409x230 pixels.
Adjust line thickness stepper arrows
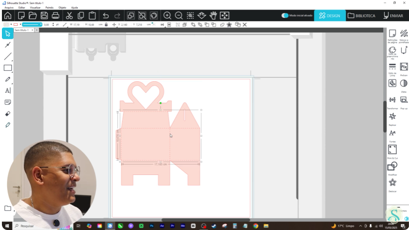pos(53,24)
